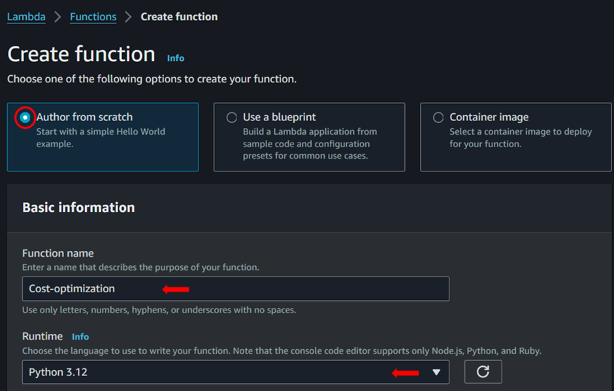Select the Use a blueprint radio button
614x391 pixels.
(231, 118)
